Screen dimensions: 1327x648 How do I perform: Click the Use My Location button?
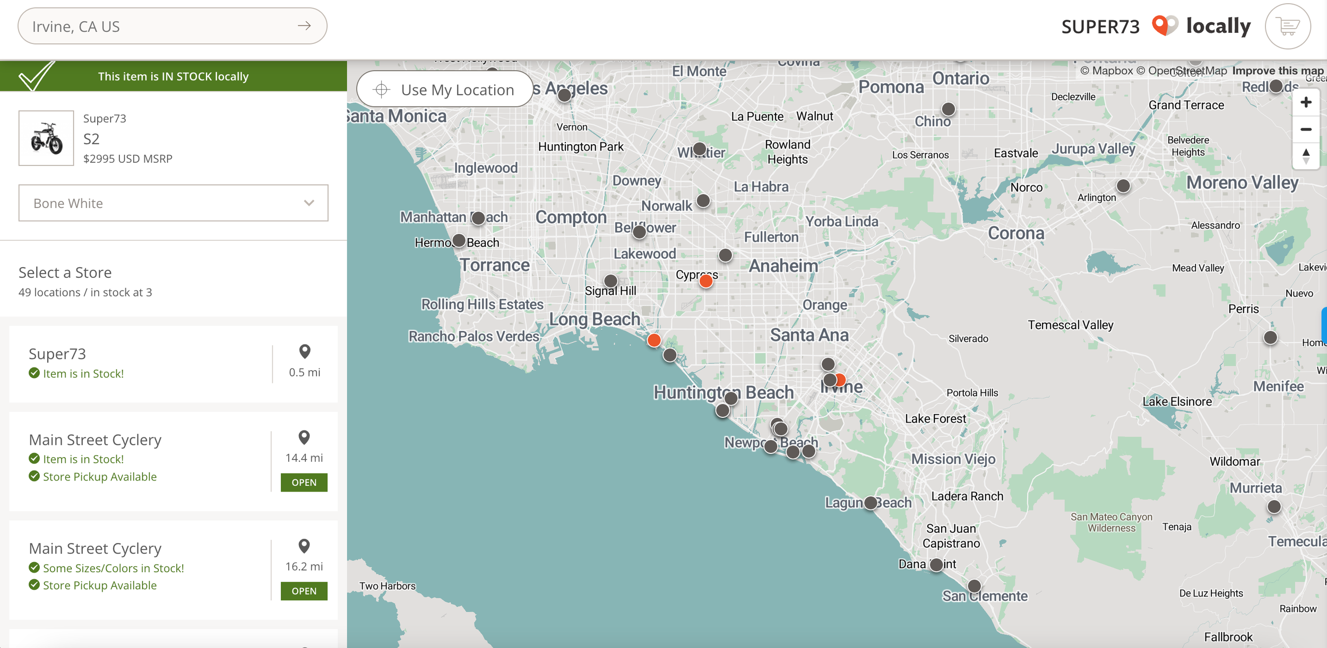(445, 89)
